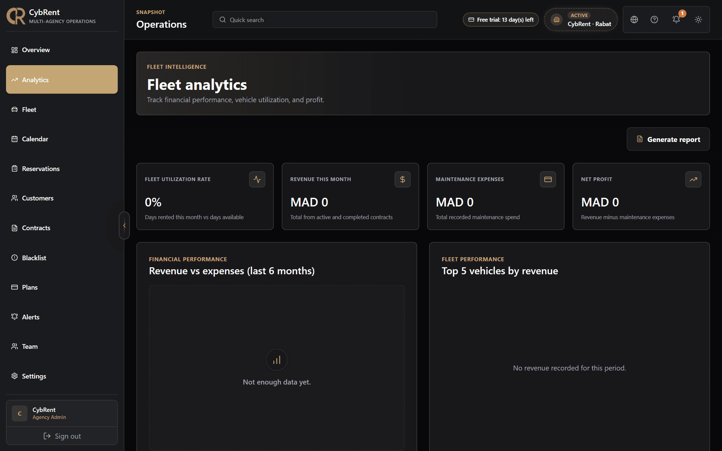This screenshot has height=451, width=722.
Task: Click the No revenue recorded message
Action: tap(569, 368)
